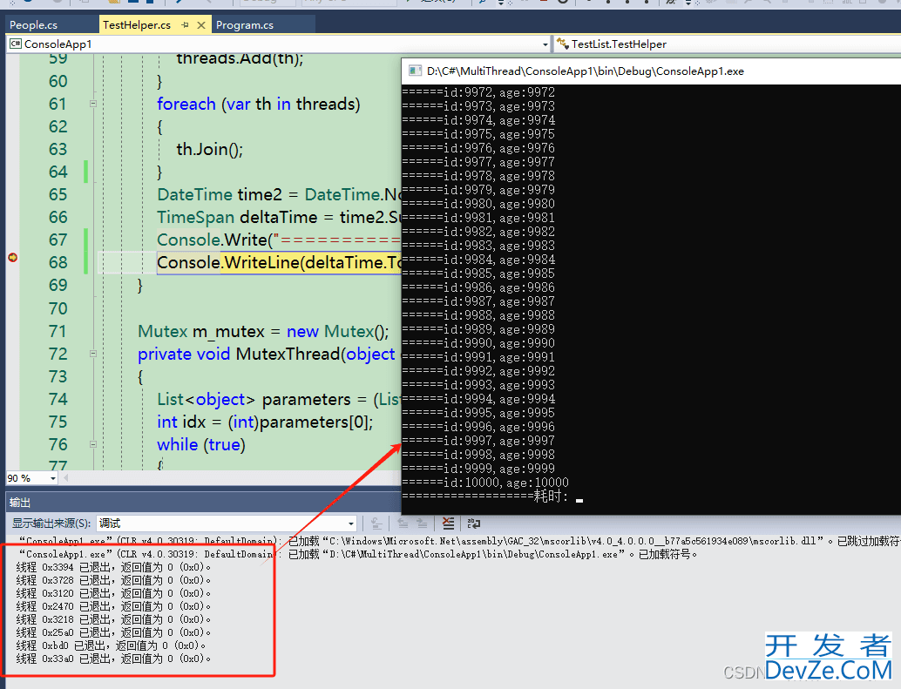Screen dimensions: 901x689
Task: Click output line for thread 0x3218
Action: tap(114, 619)
